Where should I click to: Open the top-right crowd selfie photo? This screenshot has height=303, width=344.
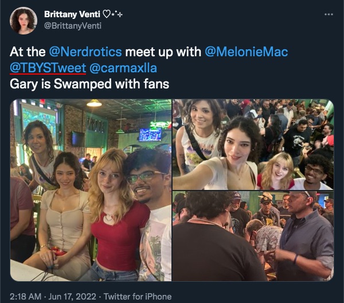click(x=253, y=145)
